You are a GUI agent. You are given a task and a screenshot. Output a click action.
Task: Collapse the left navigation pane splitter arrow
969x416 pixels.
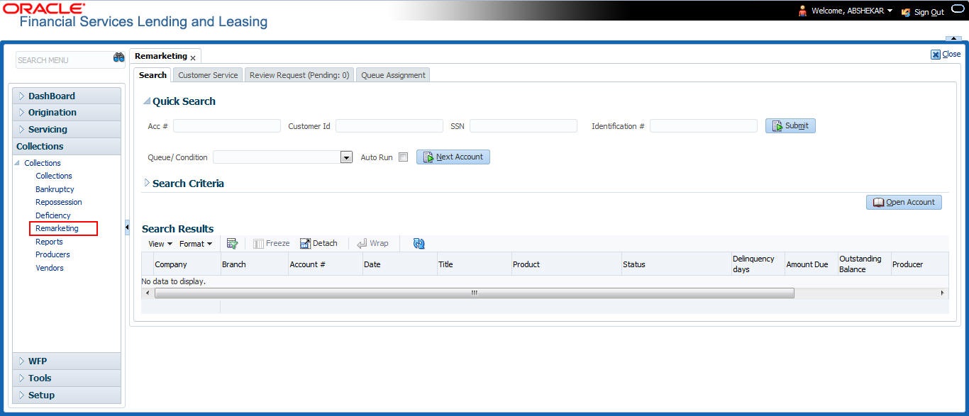(127, 227)
